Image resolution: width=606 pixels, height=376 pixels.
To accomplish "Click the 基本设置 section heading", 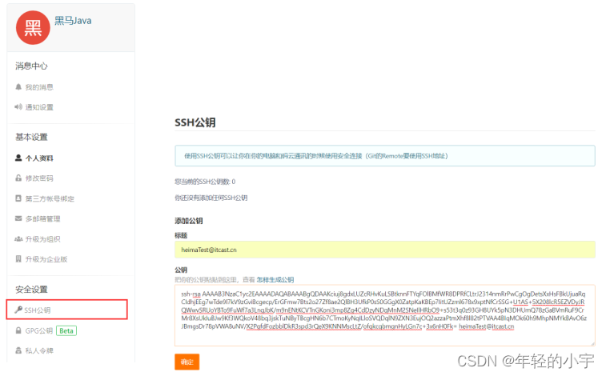I will pyautogui.click(x=31, y=137).
